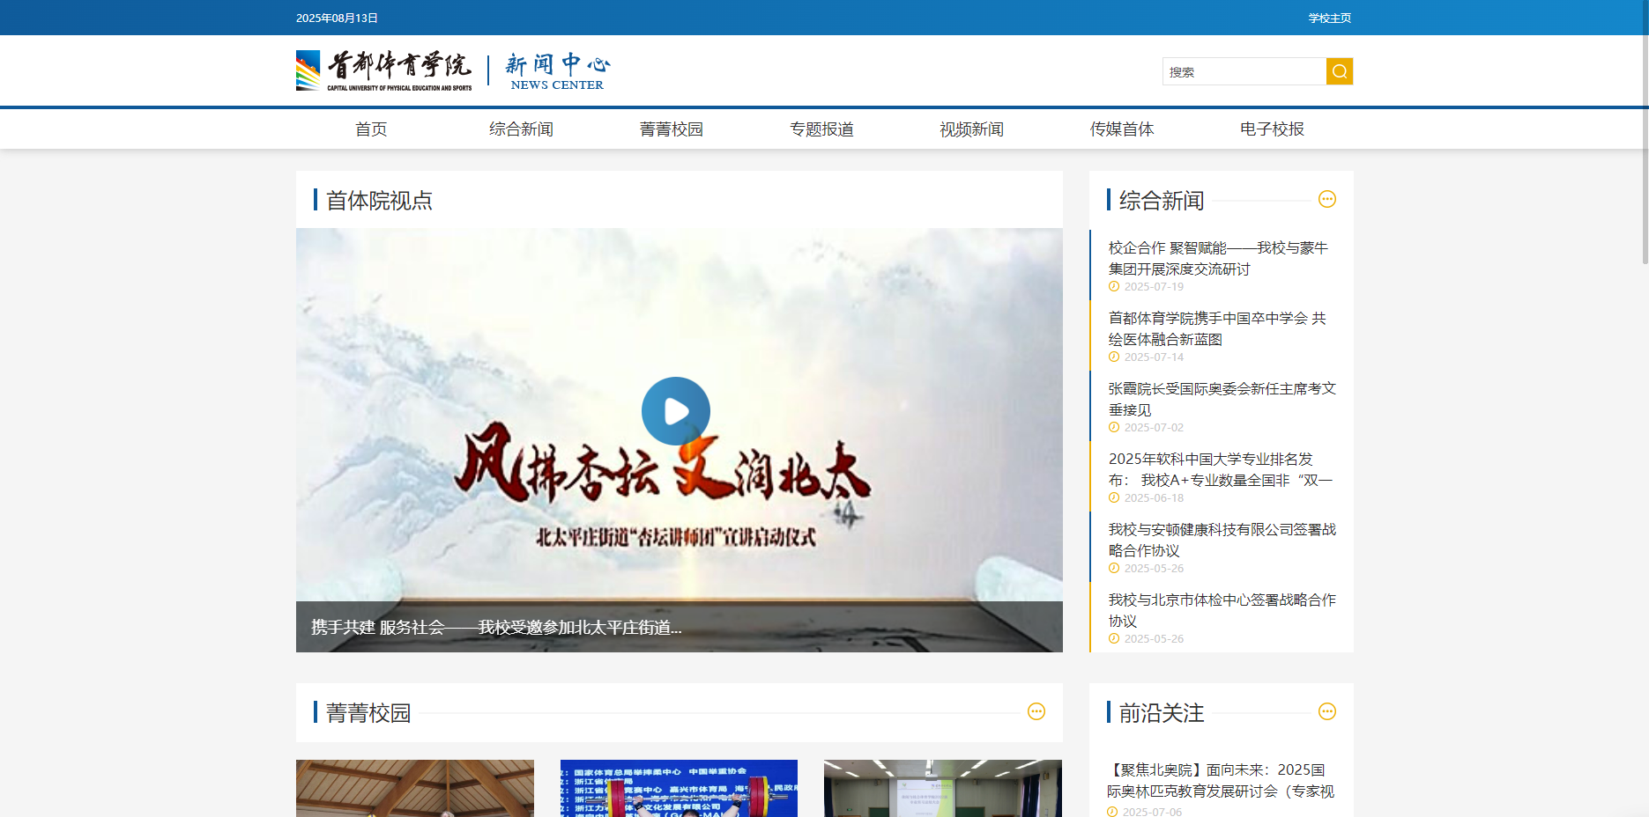Image resolution: width=1649 pixels, height=817 pixels.
Task: Open the weightlifting competition thumbnail
Action: coord(679,788)
